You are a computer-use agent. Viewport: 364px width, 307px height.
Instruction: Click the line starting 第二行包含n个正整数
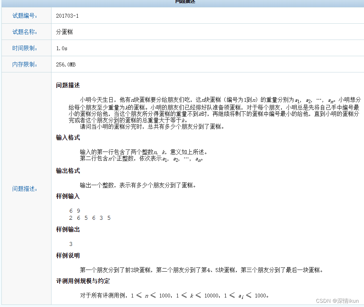coord(141,159)
